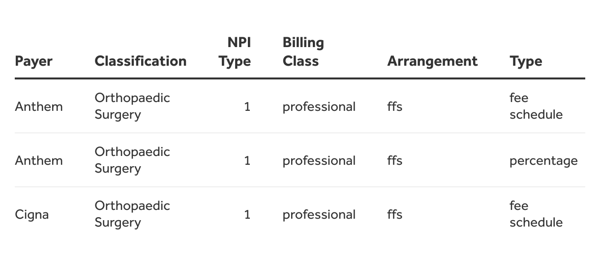Click the Payer column header
The width and height of the screenshot is (600, 255).
tap(33, 61)
